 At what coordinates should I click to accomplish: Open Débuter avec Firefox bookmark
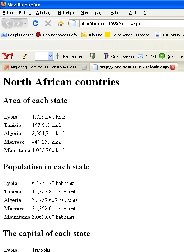tap(57, 35)
